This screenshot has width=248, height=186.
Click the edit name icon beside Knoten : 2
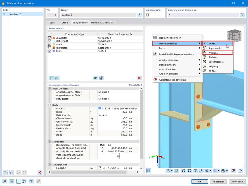click(x=139, y=15)
